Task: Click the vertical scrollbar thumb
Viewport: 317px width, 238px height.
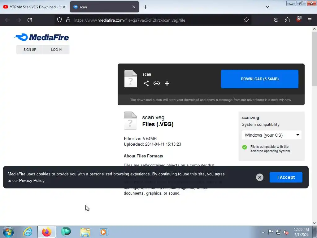Action: pos(314,59)
